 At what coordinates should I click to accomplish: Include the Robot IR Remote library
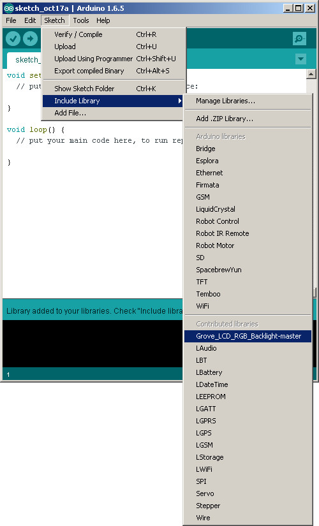[248, 233]
